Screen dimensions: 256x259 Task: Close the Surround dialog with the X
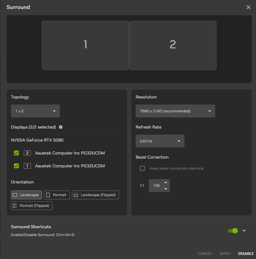point(248,7)
